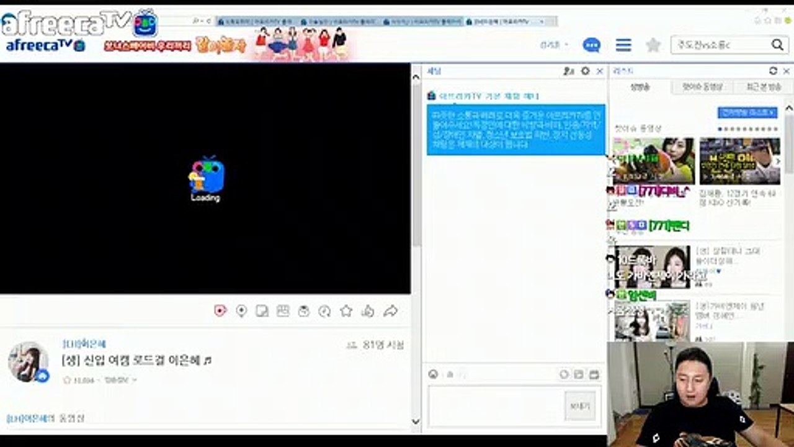The width and height of the screenshot is (794, 447).
Task: Click the afreecaTV chat notice title
Action: (x=483, y=96)
